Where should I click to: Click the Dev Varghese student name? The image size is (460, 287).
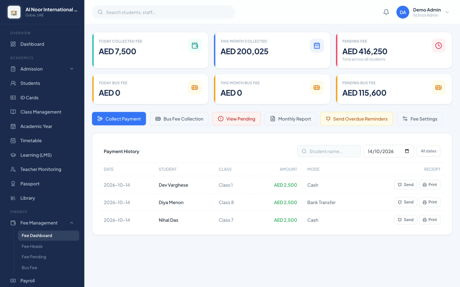tap(173, 185)
